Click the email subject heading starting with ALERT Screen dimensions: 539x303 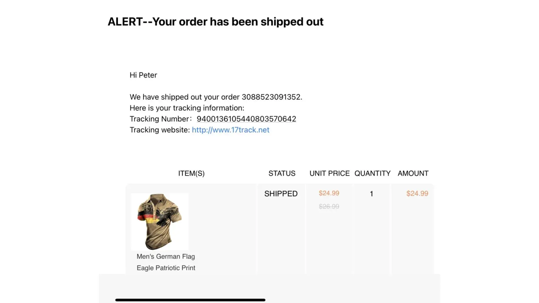[216, 22]
